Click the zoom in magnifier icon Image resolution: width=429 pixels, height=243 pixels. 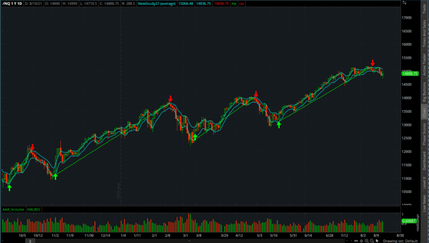367,241
